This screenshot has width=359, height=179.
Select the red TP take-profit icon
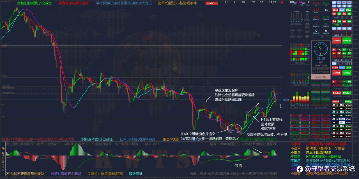pyautogui.click(x=339, y=53)
